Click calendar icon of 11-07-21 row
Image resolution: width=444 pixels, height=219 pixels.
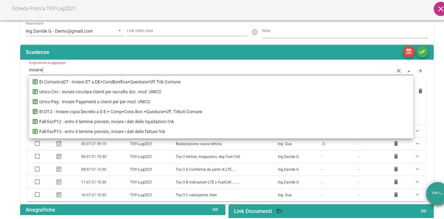59,182
